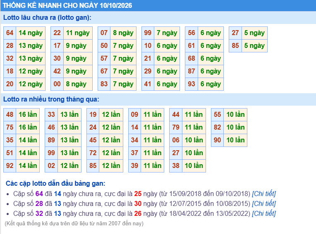316x234 pixels.
Task: Select number 56 cell in gan table
Action: click(192, 33)
